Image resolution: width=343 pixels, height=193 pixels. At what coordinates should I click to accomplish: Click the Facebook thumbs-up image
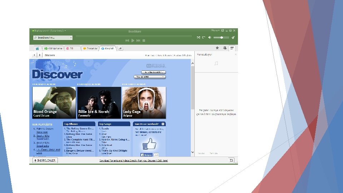tap(149, 144)
